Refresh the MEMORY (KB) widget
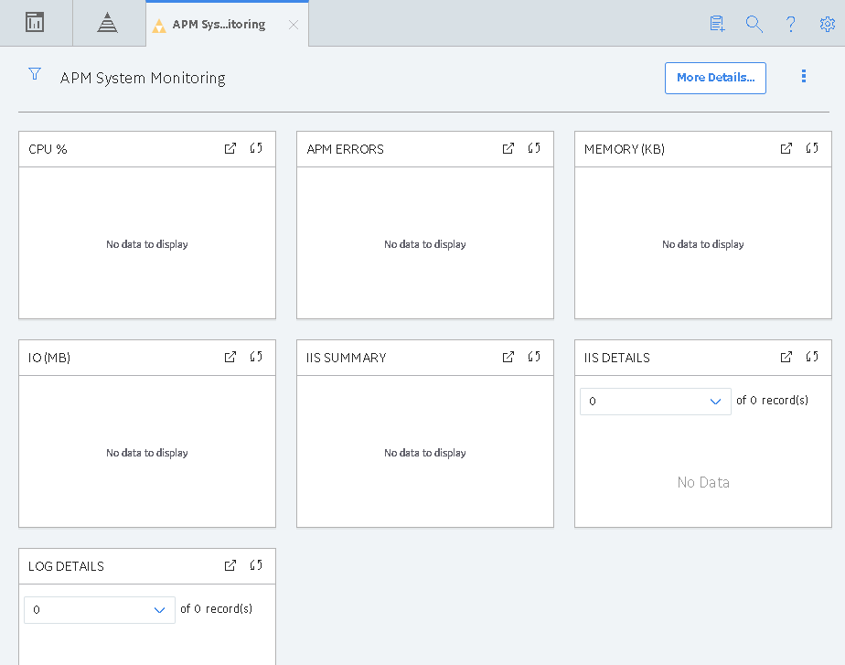The width and height of the screenshot is (845, 665). (x=812, y=148)
